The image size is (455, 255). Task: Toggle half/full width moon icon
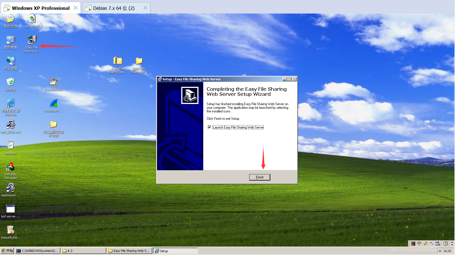click(x=425, y=243)
